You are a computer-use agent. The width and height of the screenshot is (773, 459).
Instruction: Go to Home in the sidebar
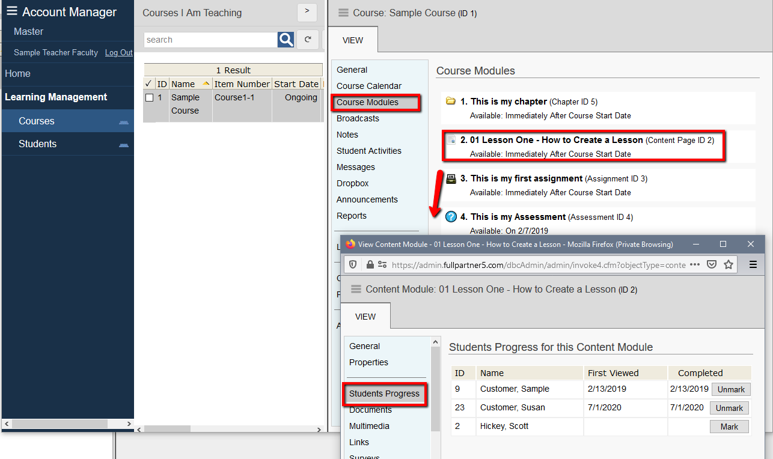point(18,74)
